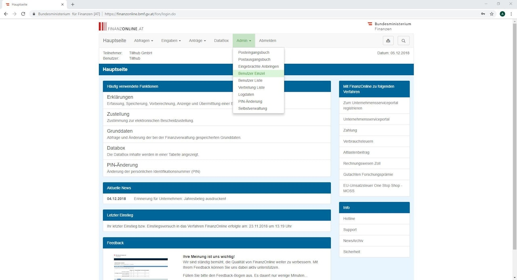Open Erklärungen function link

pos(120,97)
